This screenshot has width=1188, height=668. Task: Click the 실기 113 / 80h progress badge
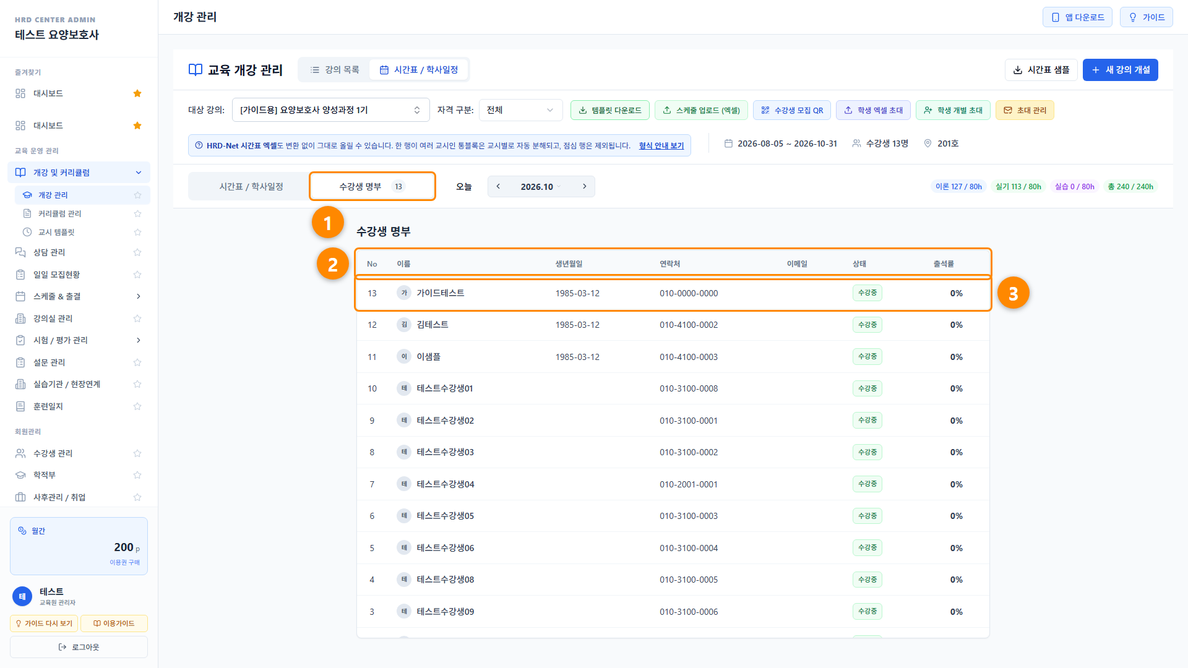(x=1018, y=187)
